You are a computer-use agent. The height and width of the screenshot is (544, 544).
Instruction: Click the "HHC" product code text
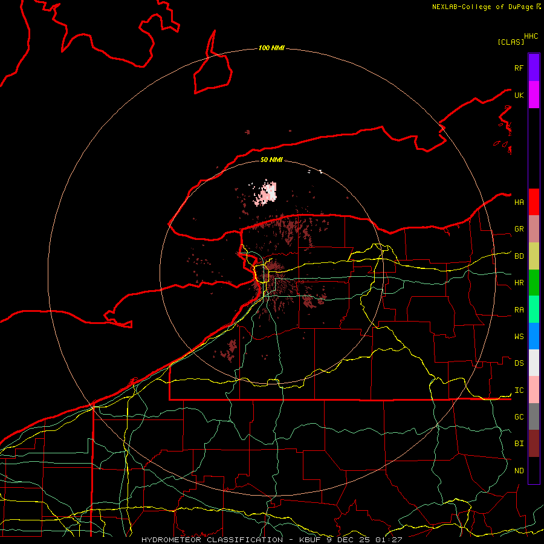click(531, 36)
